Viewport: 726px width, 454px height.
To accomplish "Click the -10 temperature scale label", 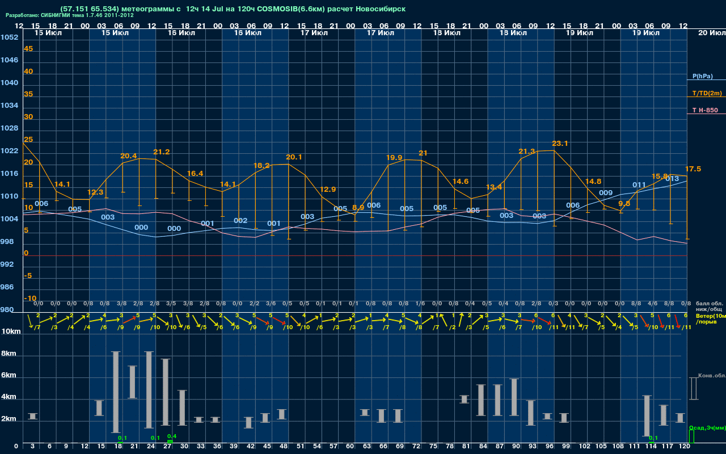I will coord(30,299).
